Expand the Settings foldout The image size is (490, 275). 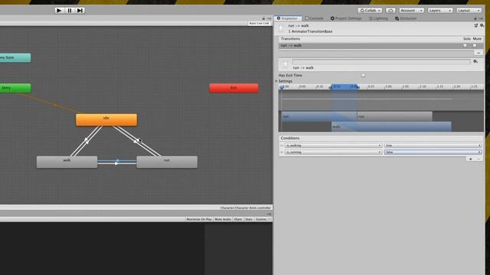276,81
